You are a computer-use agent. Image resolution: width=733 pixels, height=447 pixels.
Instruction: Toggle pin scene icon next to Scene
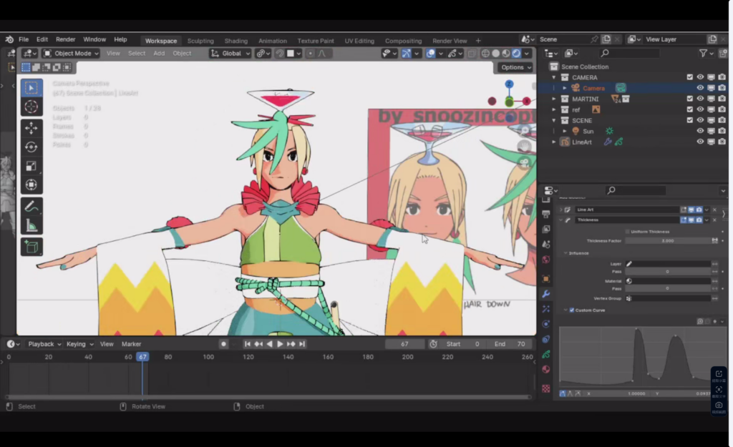pos(594,39)
